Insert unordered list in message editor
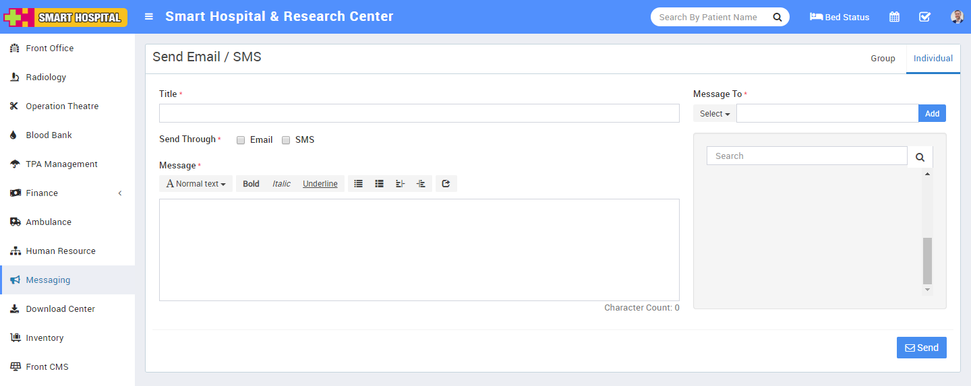971x386 pixels. tap(358, 184)
